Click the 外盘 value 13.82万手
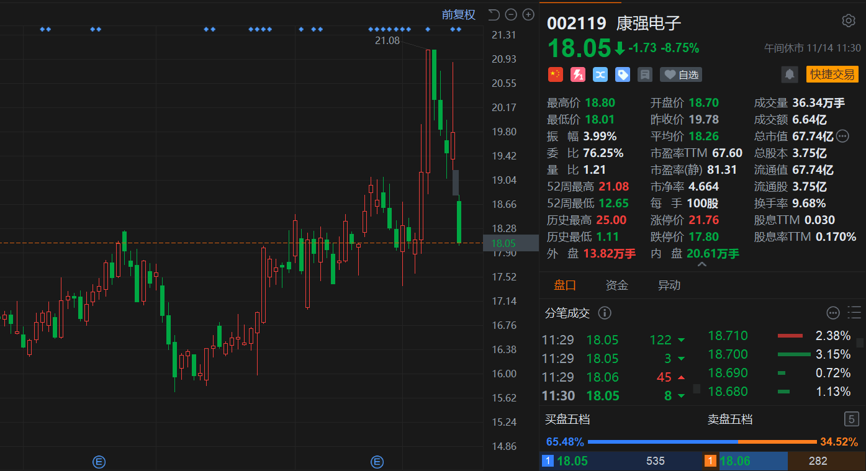The image size is (866, 471). (610, 253)
